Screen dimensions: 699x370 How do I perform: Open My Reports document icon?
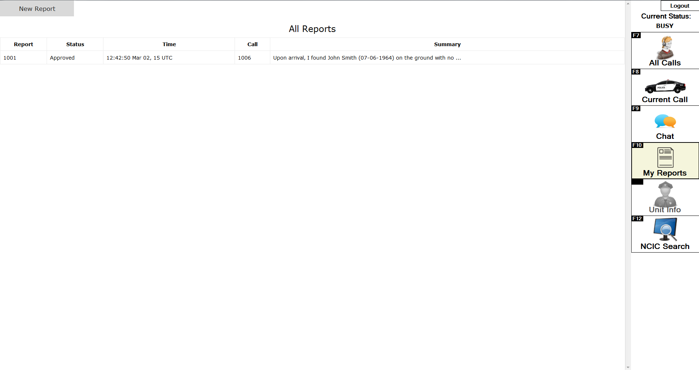665,157
